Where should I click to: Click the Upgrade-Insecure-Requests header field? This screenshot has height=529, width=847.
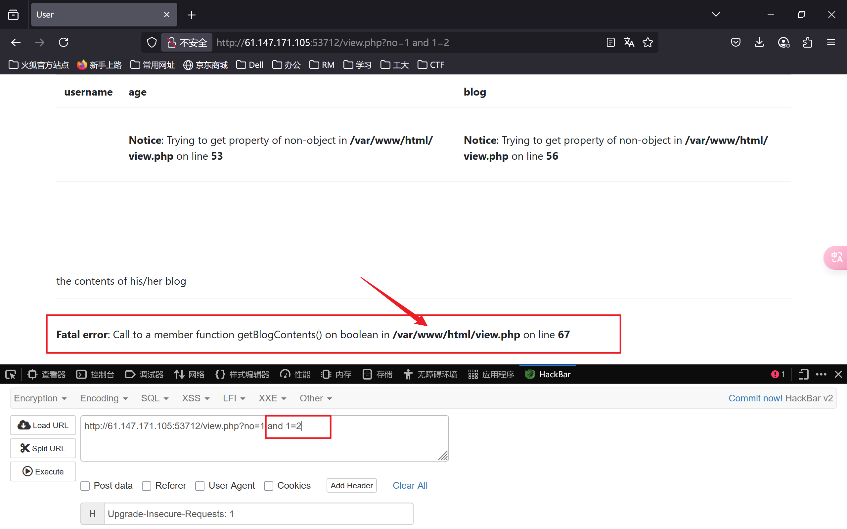[x=258, y=513]
